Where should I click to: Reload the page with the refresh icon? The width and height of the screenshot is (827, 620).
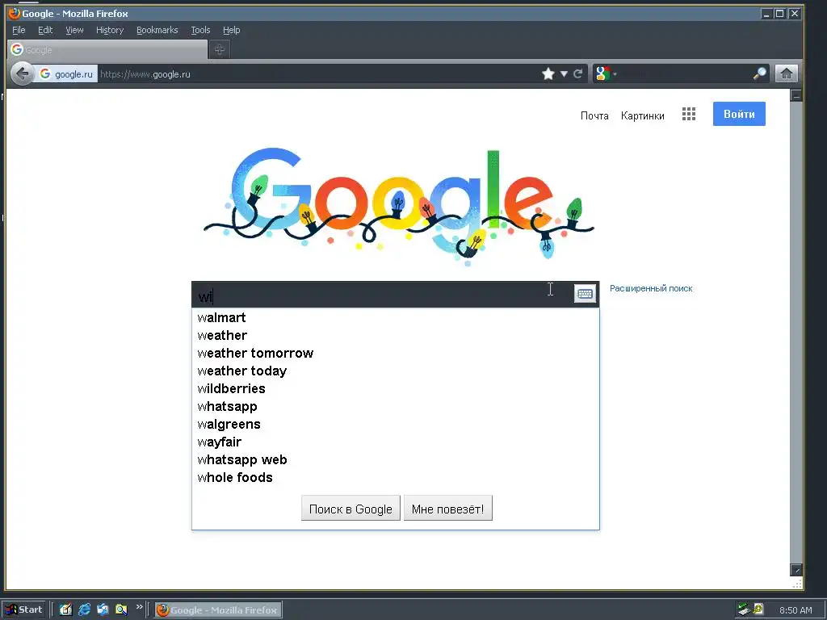578,73
